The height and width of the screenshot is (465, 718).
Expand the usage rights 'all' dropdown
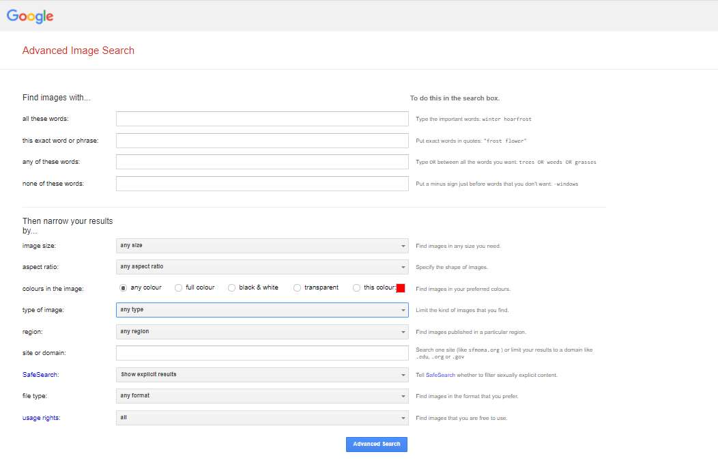tap(262, 418)
